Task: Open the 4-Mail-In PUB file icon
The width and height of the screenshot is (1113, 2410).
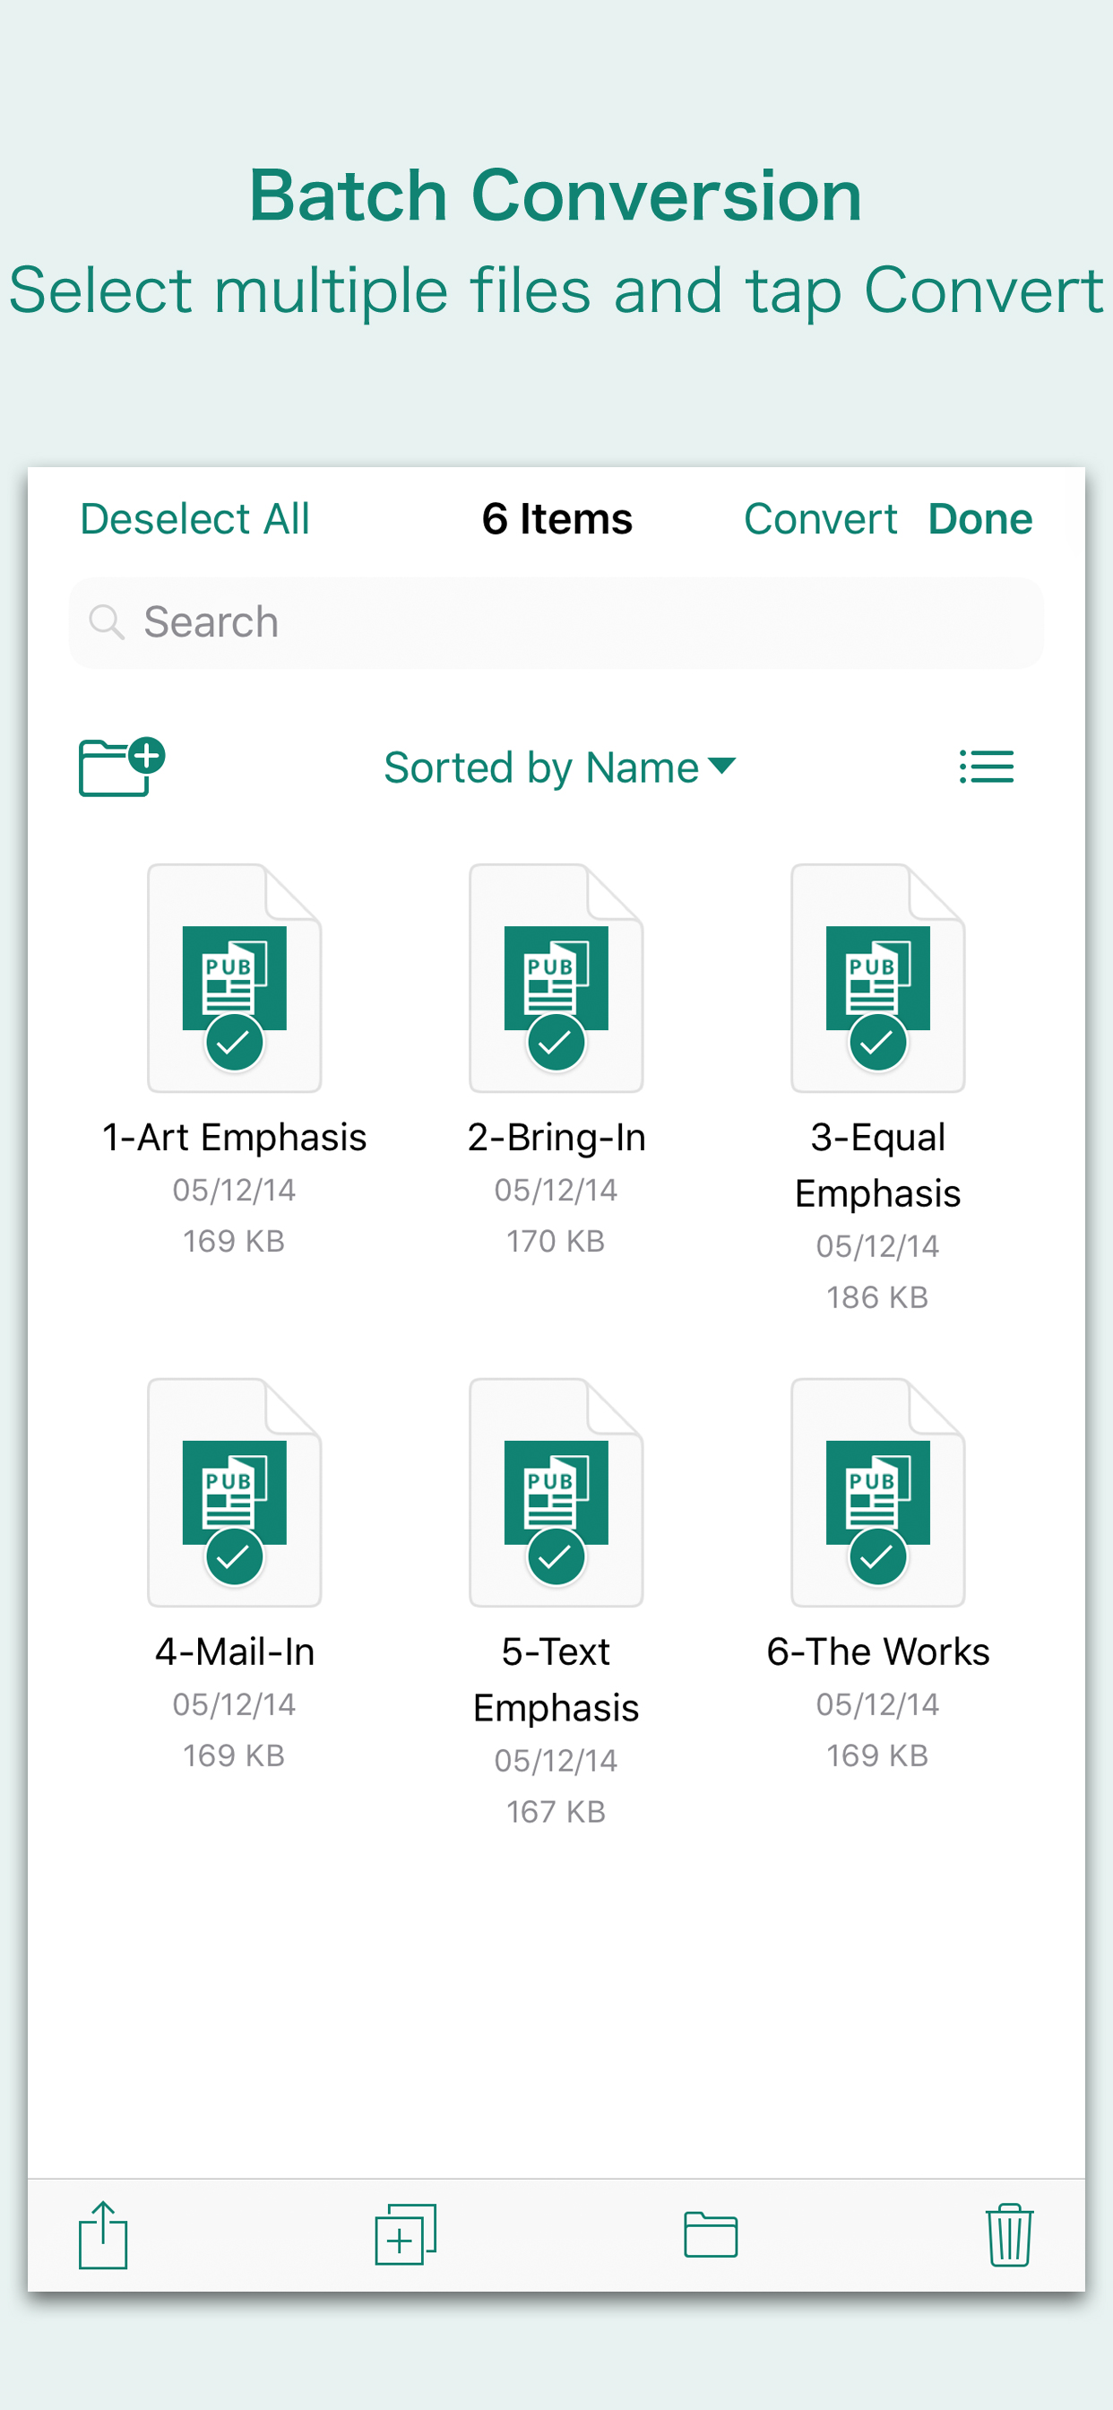Action: 234,1492
